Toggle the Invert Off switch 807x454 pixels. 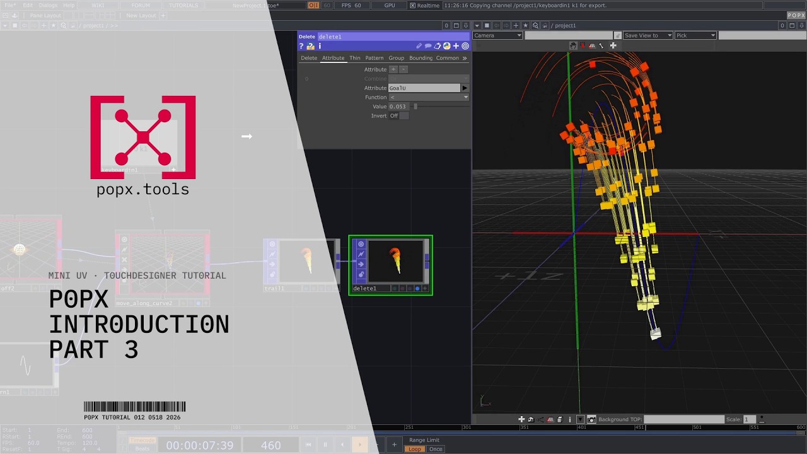pos(399,116)
